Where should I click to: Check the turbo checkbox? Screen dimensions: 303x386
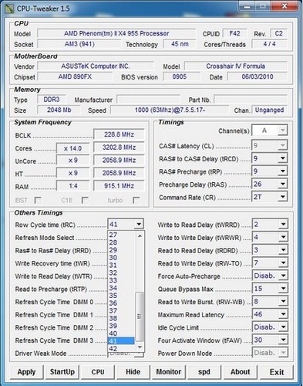point(136,200)
